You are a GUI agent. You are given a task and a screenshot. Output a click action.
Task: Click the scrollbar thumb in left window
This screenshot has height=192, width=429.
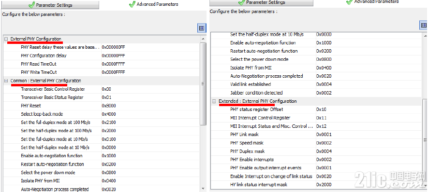coord(203,84)
